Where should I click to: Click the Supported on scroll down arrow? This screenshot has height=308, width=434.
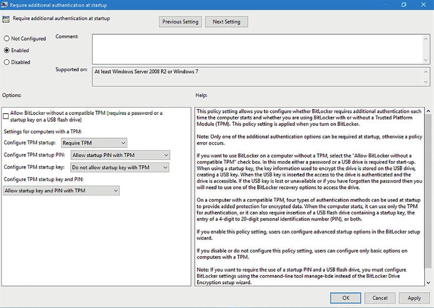426,82
